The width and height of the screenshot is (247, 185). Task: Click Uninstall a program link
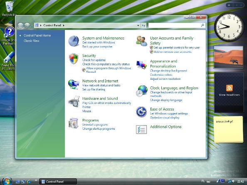tap(95, 125)
